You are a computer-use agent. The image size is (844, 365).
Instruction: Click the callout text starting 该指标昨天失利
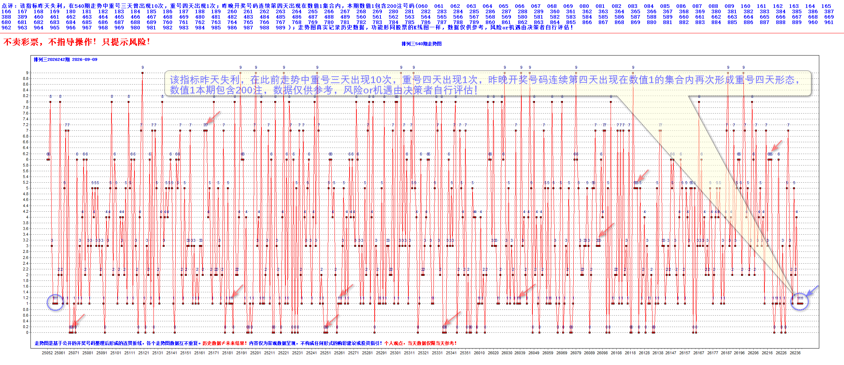point(485,80)
